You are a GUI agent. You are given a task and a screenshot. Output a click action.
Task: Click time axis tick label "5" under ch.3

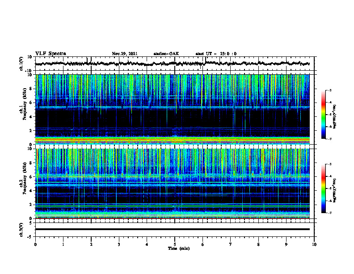(x=175, y=244)
